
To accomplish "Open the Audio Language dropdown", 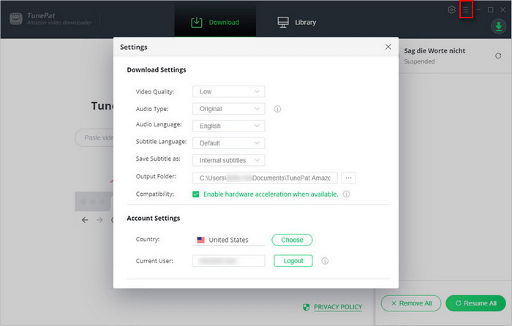I will click(228, 126).
